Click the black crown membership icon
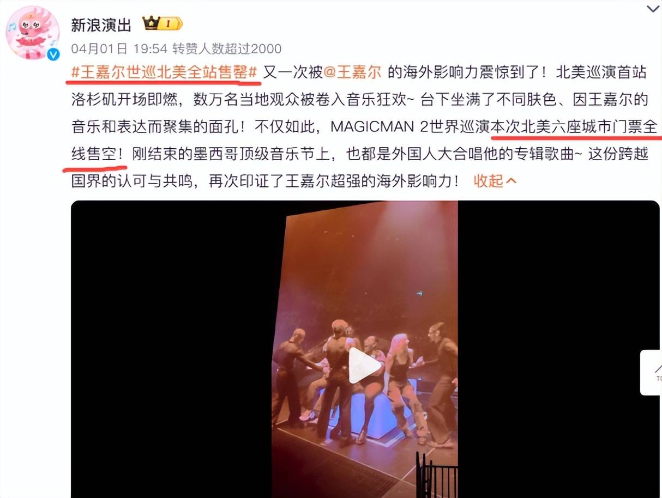 coord(151,23)
